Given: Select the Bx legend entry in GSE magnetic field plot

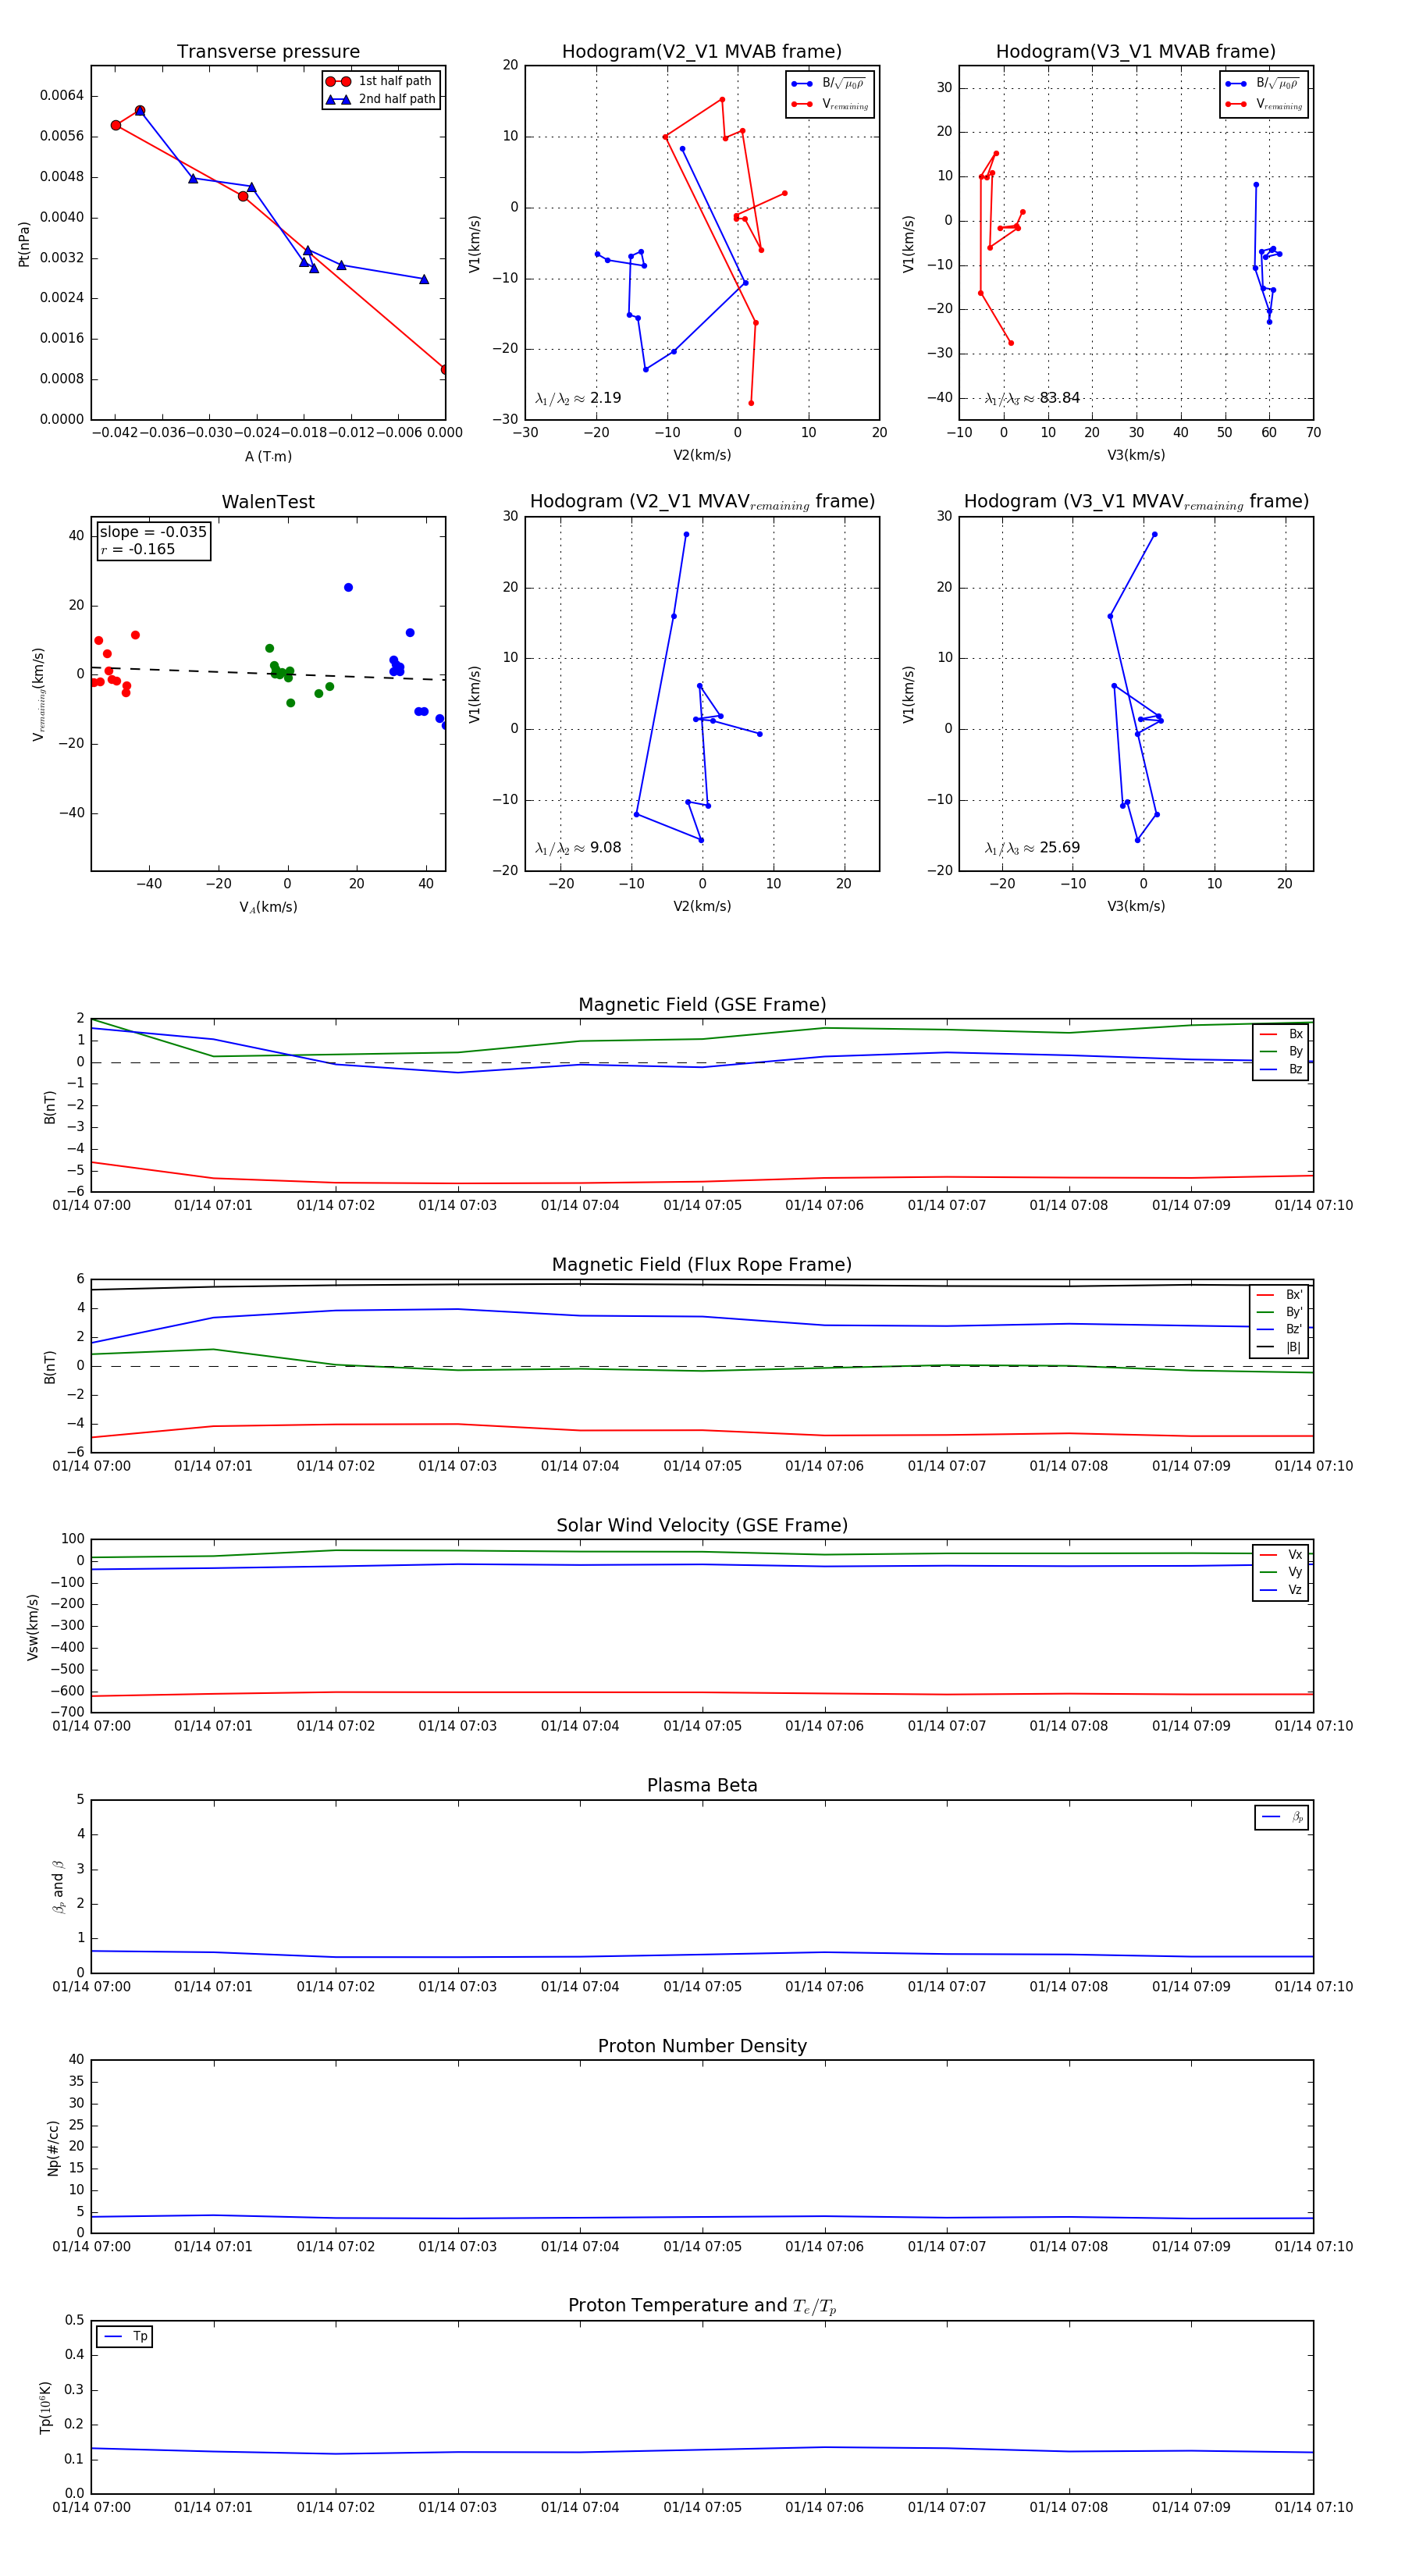Looking at the screenshot, I should (1282, 1034).
